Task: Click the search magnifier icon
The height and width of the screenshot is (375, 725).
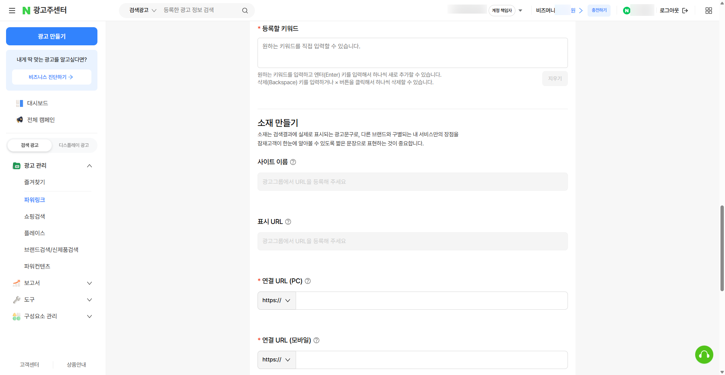Action: (x=245, y=11)
